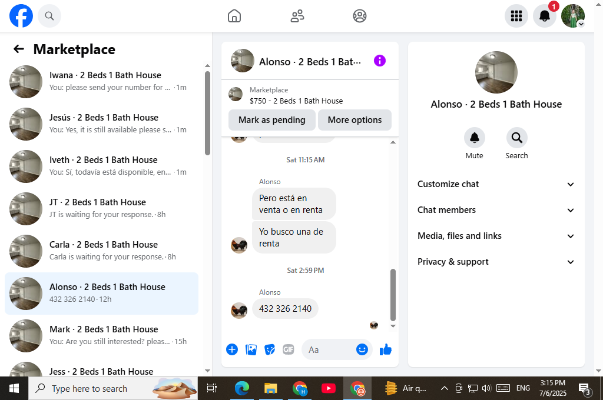Image resolution: width=603 pixels, height=400 pixels.
Task: Open conversation info purple icon
Action: point(380,61)
